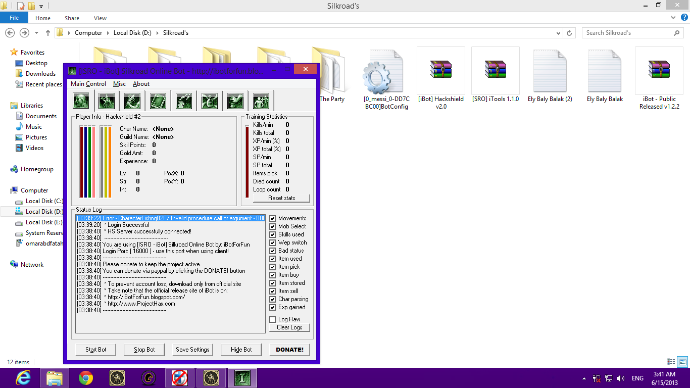
Task: Open the party members tab icon in iBot
Action: pyautogui.click(x=261, y=101)
